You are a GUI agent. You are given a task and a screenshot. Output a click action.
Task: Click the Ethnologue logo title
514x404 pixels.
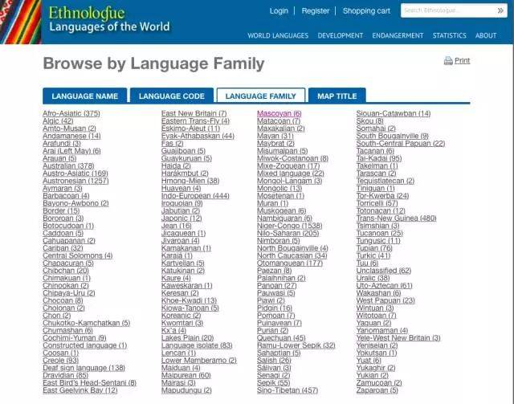87,14
